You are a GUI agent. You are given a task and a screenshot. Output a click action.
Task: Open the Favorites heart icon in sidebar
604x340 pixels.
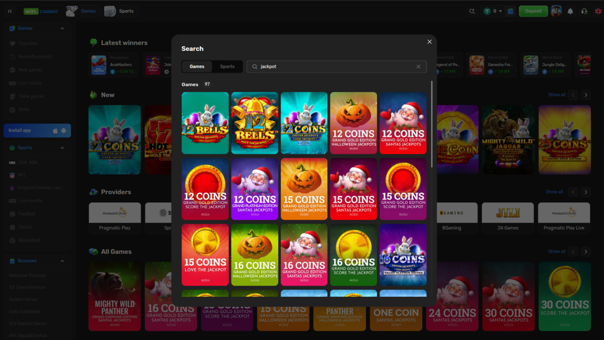12,43
